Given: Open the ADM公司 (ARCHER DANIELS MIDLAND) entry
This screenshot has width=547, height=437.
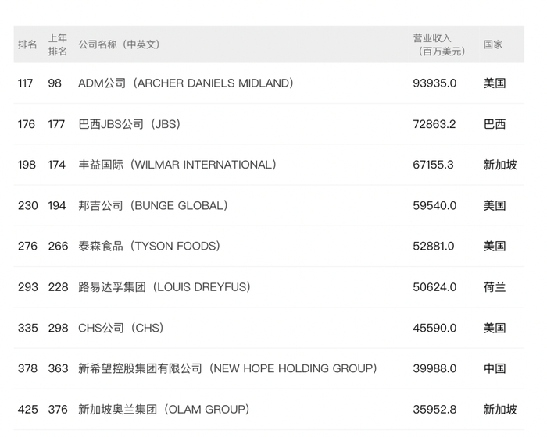Looking at the screenshot, I should coord(186,83).
